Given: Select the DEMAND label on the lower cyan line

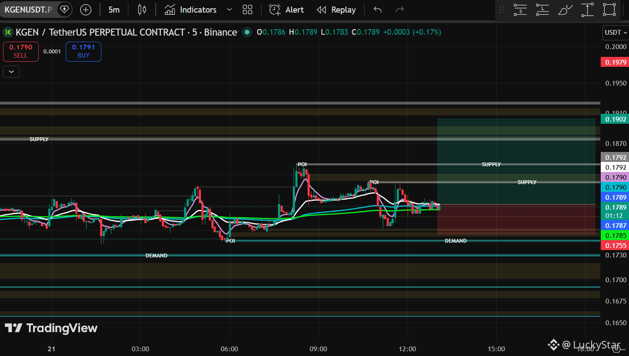Looking at the screenshot, I should coord(156,256).
